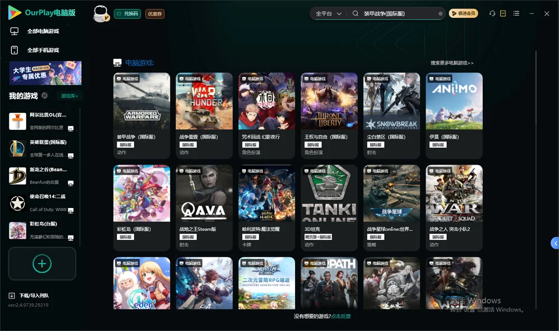Refresh the 我的游戏 list icon
The height and width of the screenshot is (331, 559).
[x=45, y=96]
